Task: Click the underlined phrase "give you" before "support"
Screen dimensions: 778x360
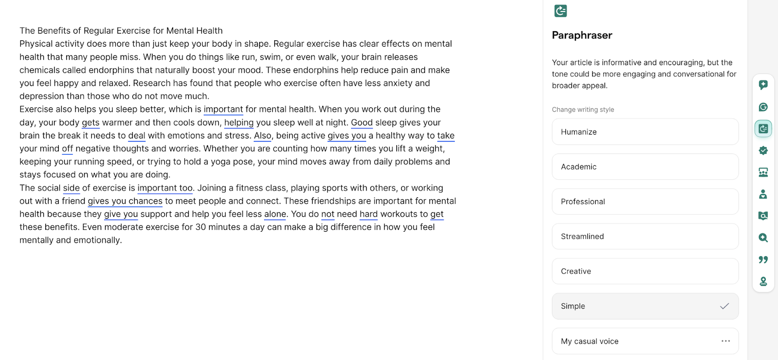Action: point(121,214)
